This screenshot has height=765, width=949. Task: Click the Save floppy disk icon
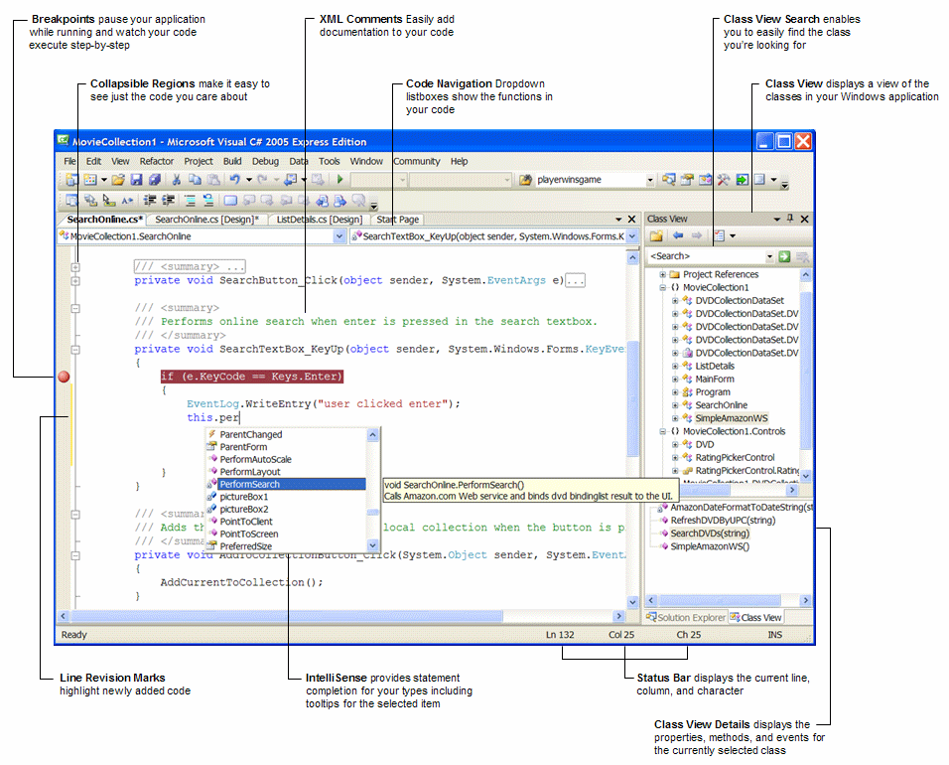pyautogui.click(x=136, y=179)
